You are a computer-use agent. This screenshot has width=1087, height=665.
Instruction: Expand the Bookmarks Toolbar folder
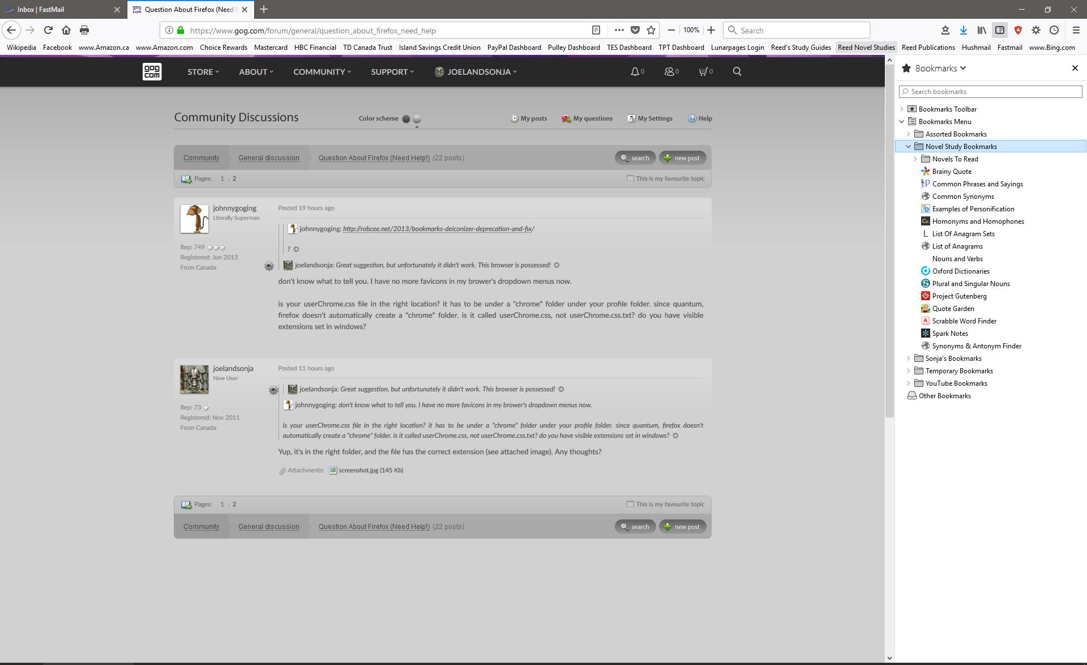(902, 109)
